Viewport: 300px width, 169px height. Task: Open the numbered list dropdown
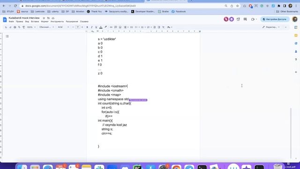point(149,27)
